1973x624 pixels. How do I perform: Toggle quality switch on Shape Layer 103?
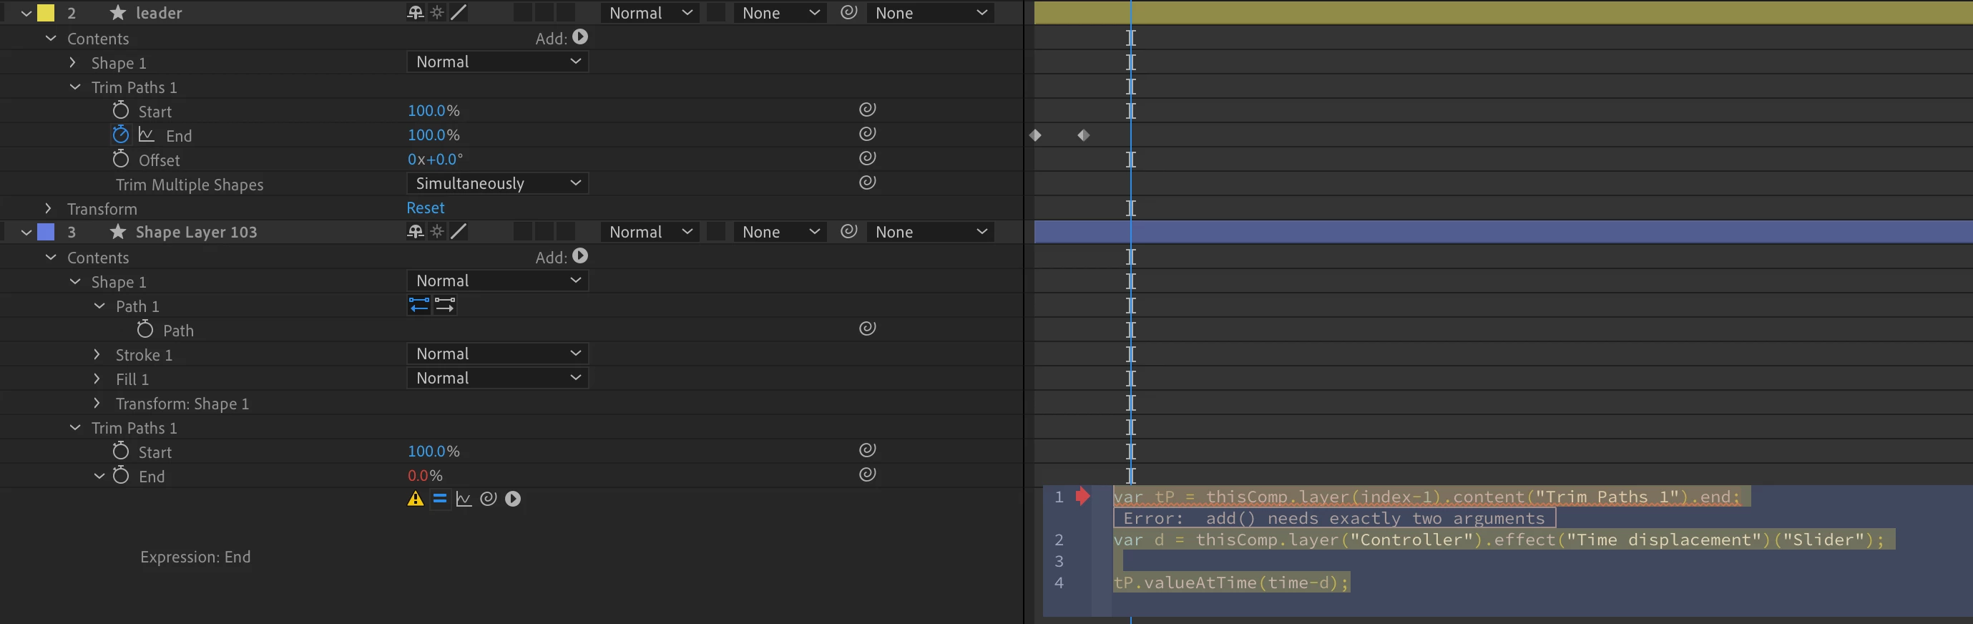pos(458,232)
